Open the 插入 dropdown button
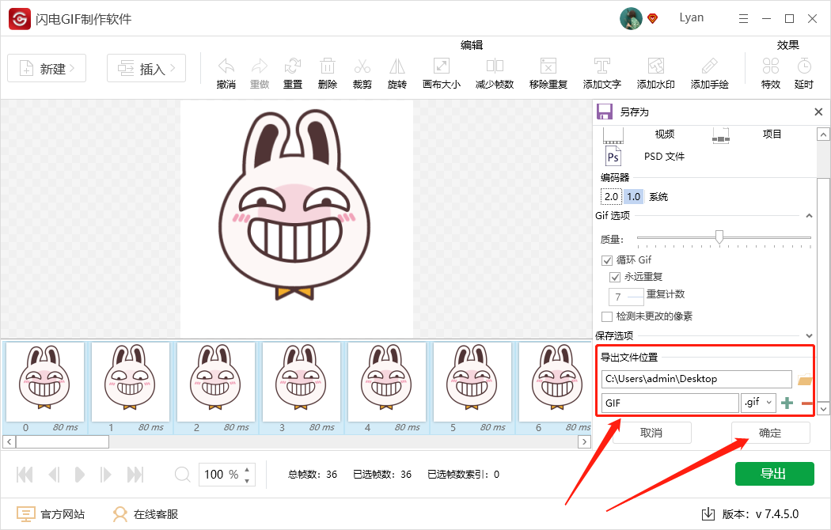 pyautogui.click(x=146, y=68)
